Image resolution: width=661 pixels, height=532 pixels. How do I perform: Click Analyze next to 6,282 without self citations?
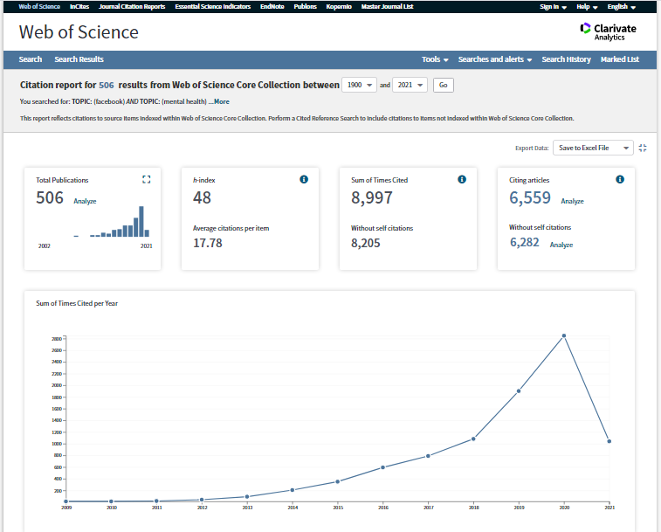[x=561, y=245]
